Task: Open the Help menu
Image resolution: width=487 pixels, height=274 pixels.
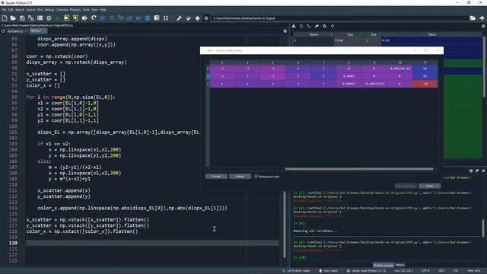Action: click(x=103, y=10)
